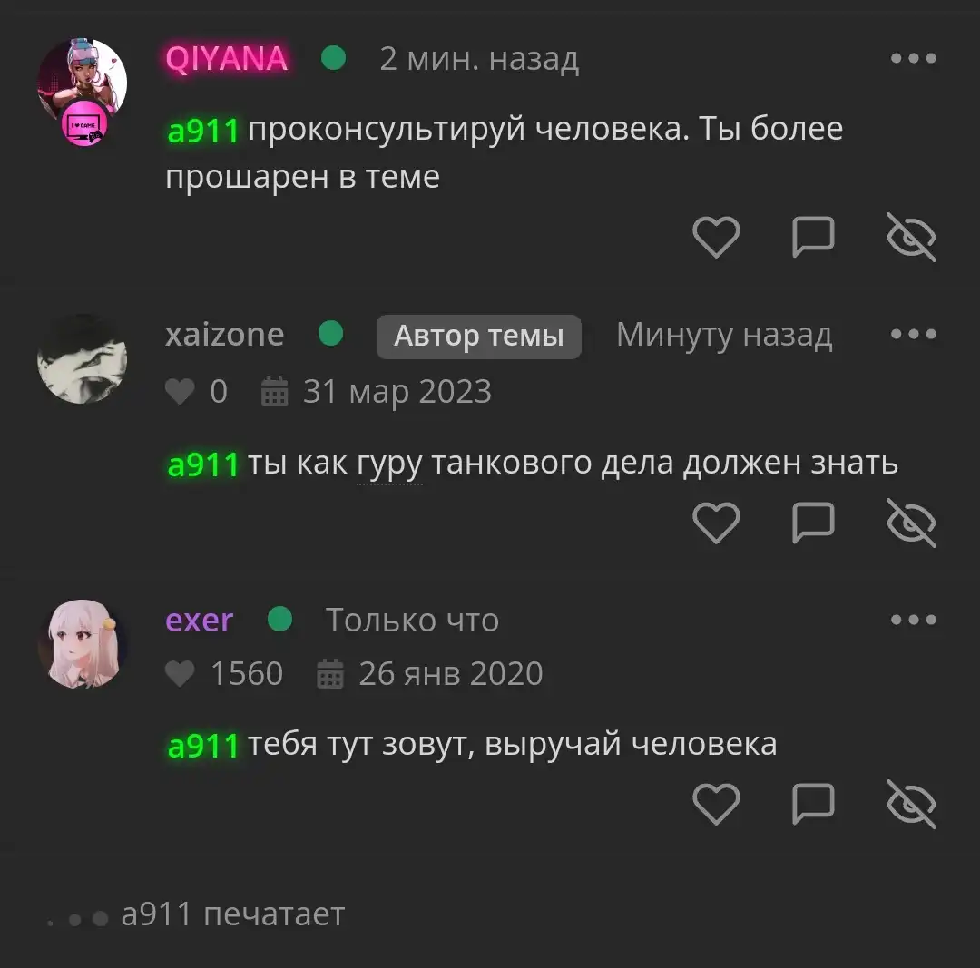
Task: Open exer's anime avatar image
Action: click(x=83, y=644)
